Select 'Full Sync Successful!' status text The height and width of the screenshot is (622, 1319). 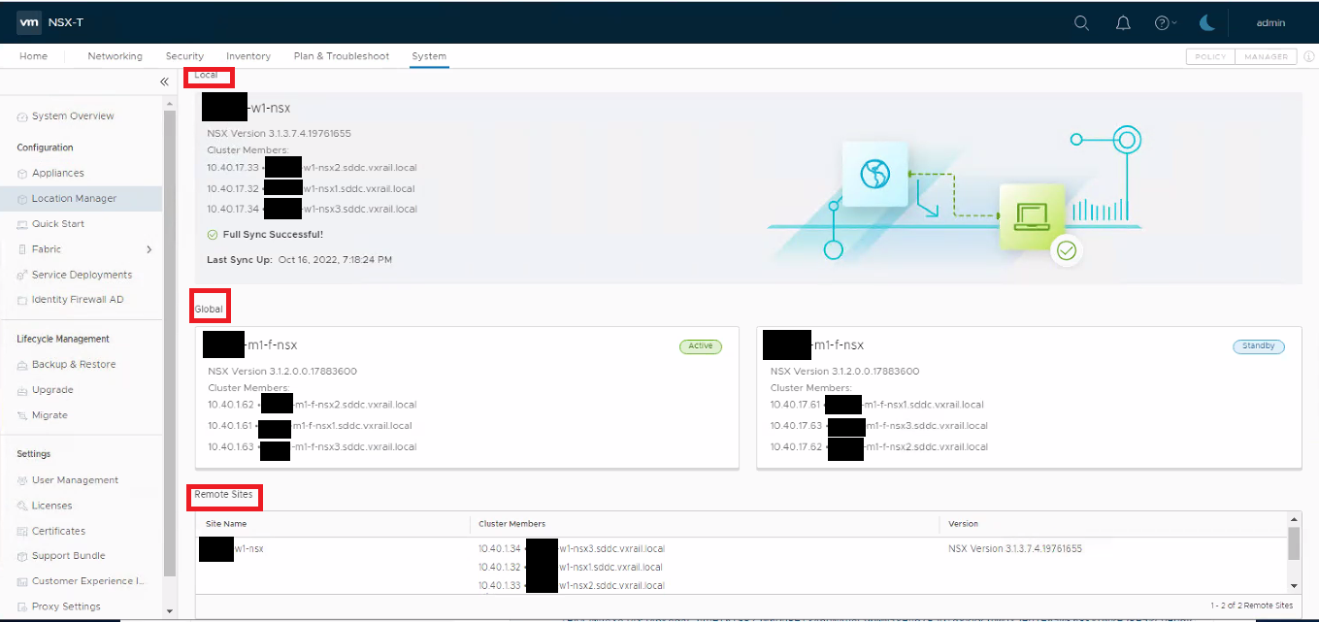273,235
